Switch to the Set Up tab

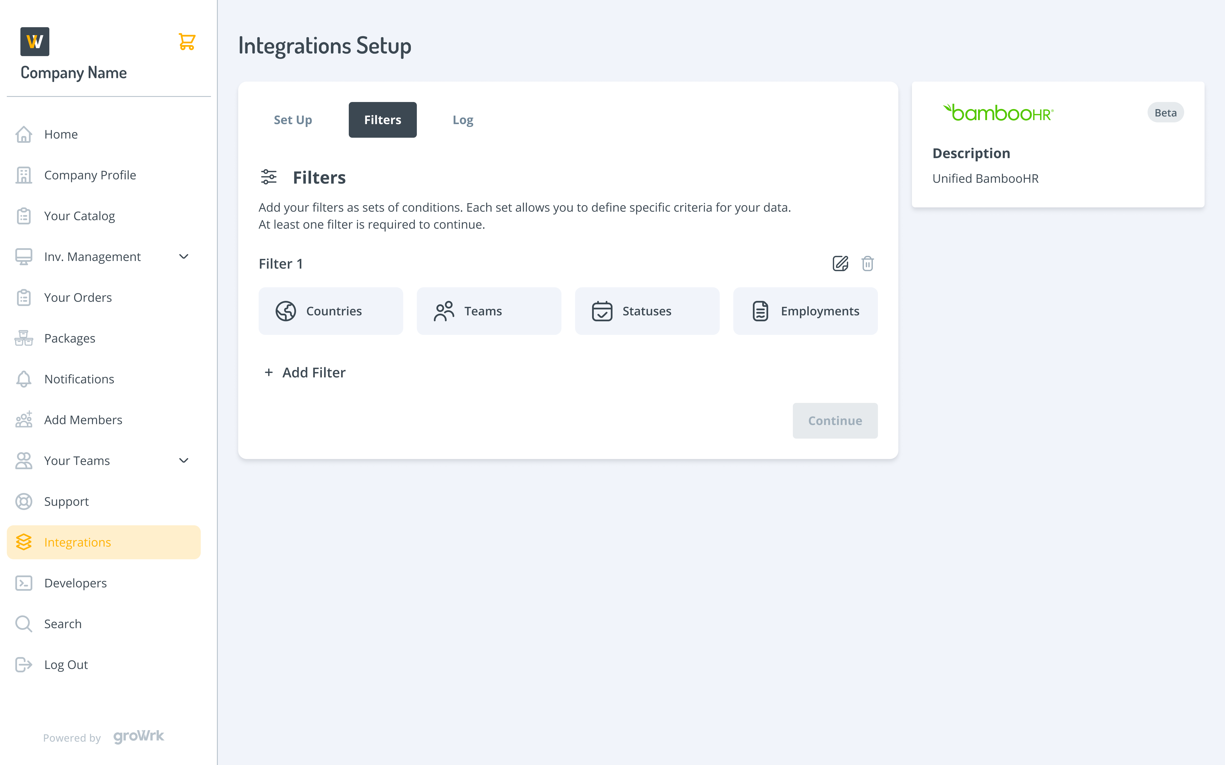[293, 120]
